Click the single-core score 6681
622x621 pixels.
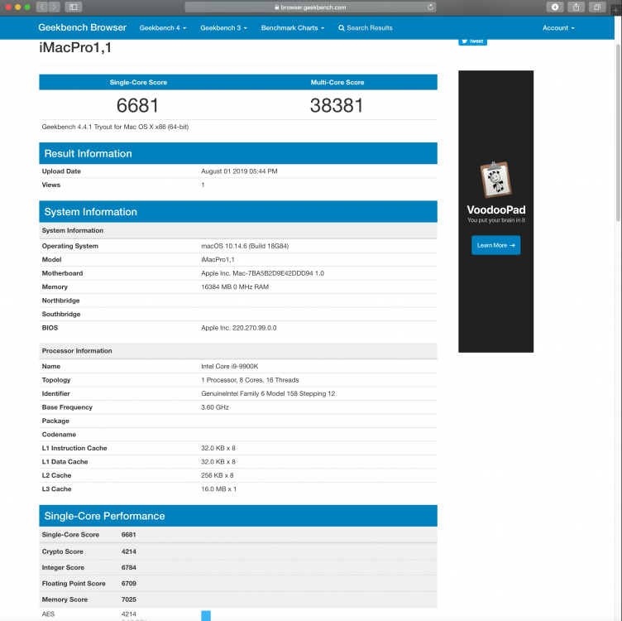[x=137, y=105]
